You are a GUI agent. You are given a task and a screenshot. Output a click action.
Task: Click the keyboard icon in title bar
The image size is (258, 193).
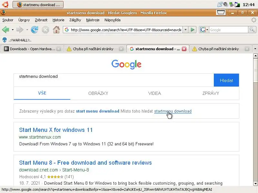click(x=221, y=13)
